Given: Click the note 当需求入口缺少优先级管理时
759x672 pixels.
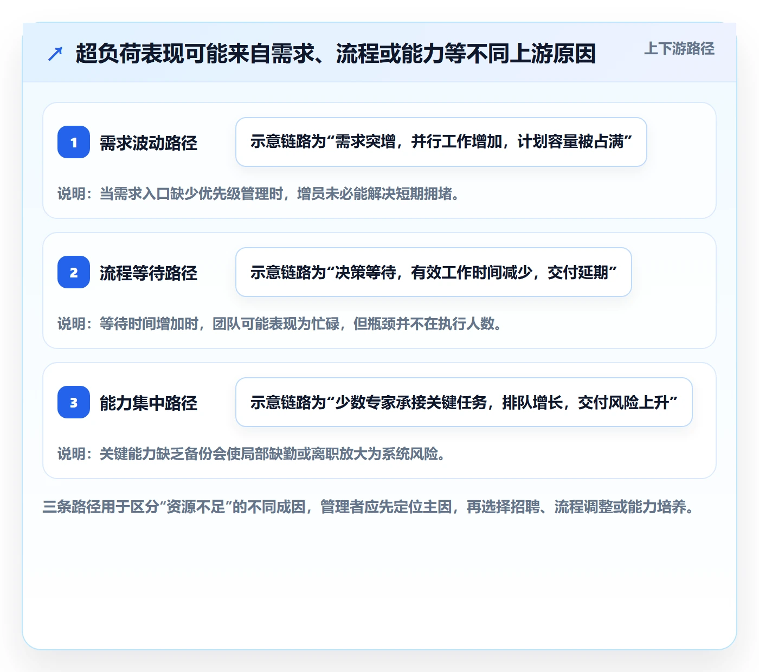Looking at the screenshot, I should (x=259, y=194).
